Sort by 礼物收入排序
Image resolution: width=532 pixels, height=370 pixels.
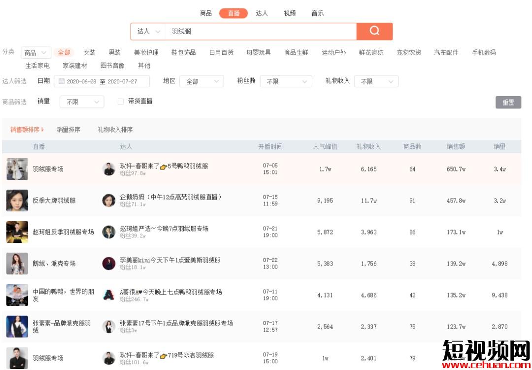point(115,130)
